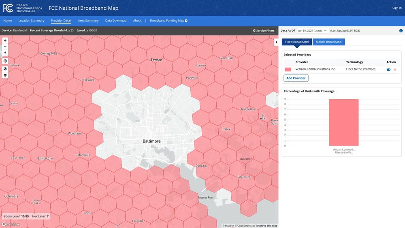
Task: Click the Edgemere map label
Action: click(244, 177)
